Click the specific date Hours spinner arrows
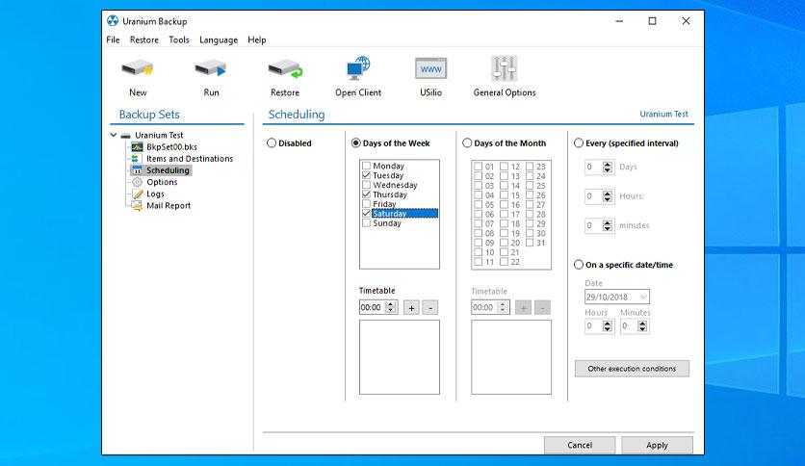 click(608, 325)
